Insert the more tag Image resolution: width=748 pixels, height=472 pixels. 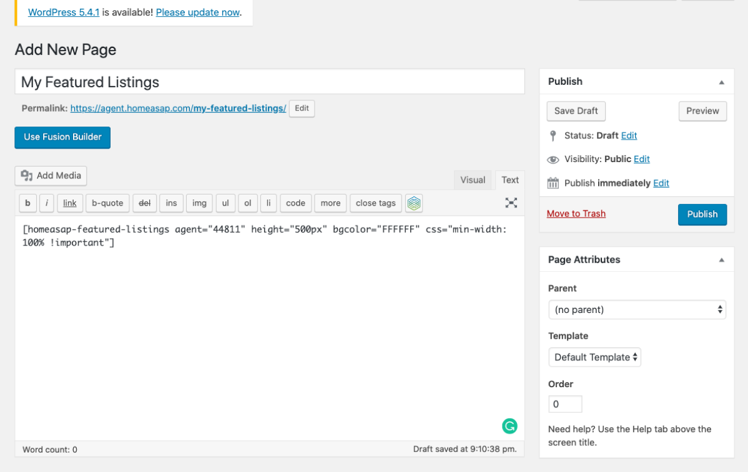tap(330, 203)
